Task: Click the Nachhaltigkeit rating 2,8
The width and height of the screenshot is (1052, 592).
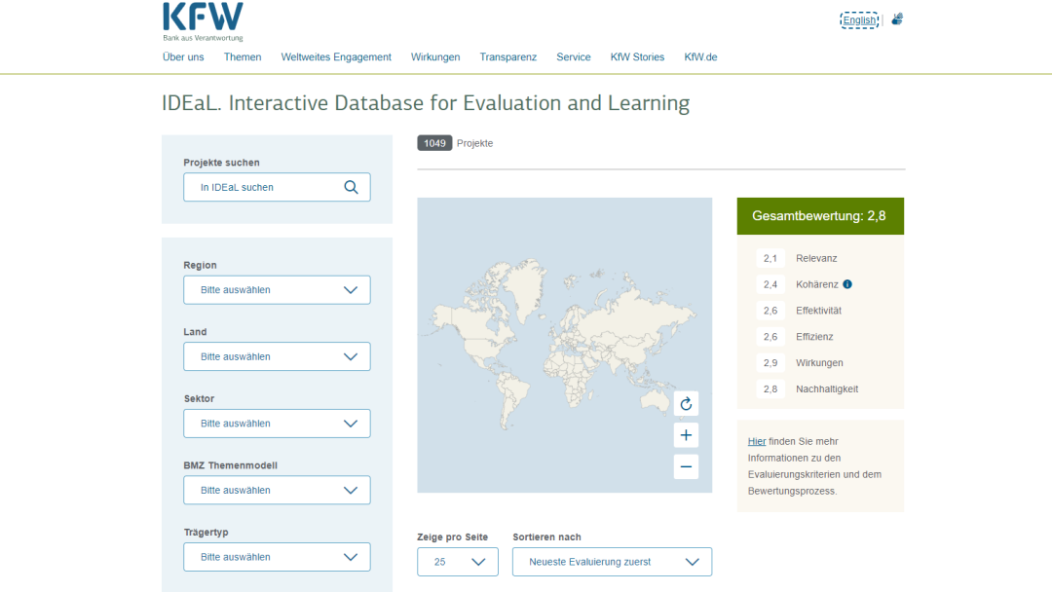Action: [770, 388]
